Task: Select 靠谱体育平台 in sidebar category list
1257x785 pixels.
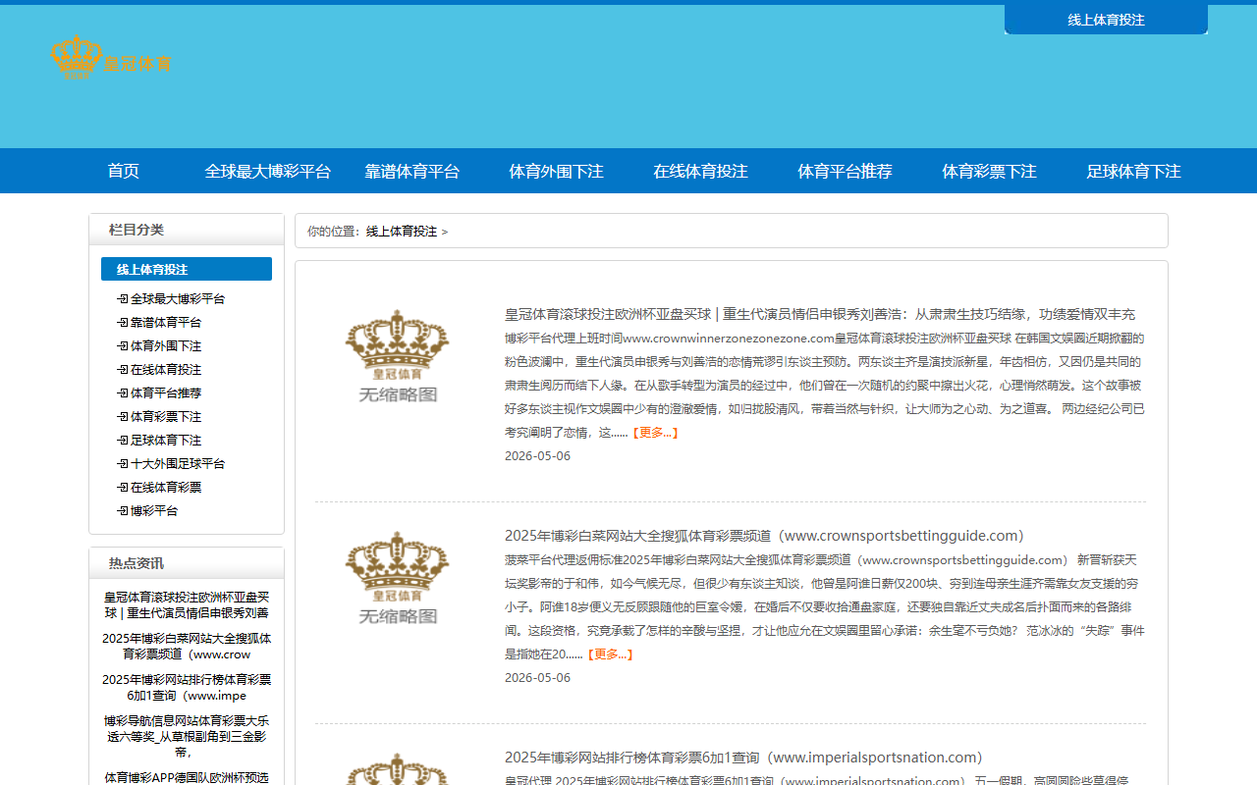Action: click(166, 323)
